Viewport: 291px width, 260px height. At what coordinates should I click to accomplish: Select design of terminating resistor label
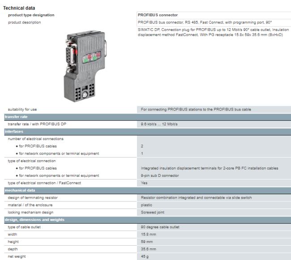click(33, 197)
